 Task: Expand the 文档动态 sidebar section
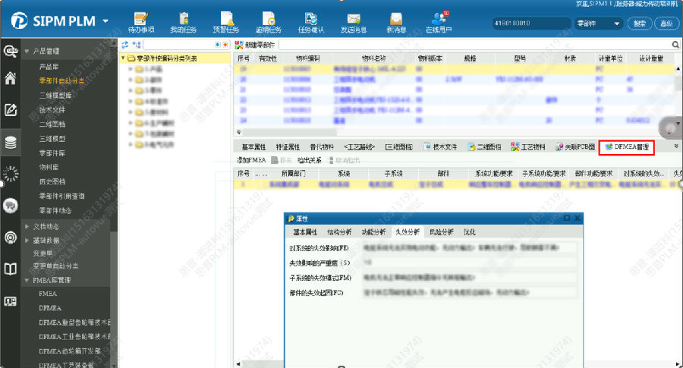coord(28,227)
